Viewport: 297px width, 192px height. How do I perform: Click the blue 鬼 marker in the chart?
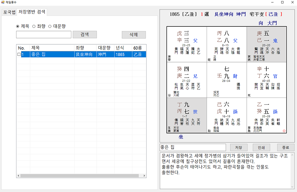(275, 41)
